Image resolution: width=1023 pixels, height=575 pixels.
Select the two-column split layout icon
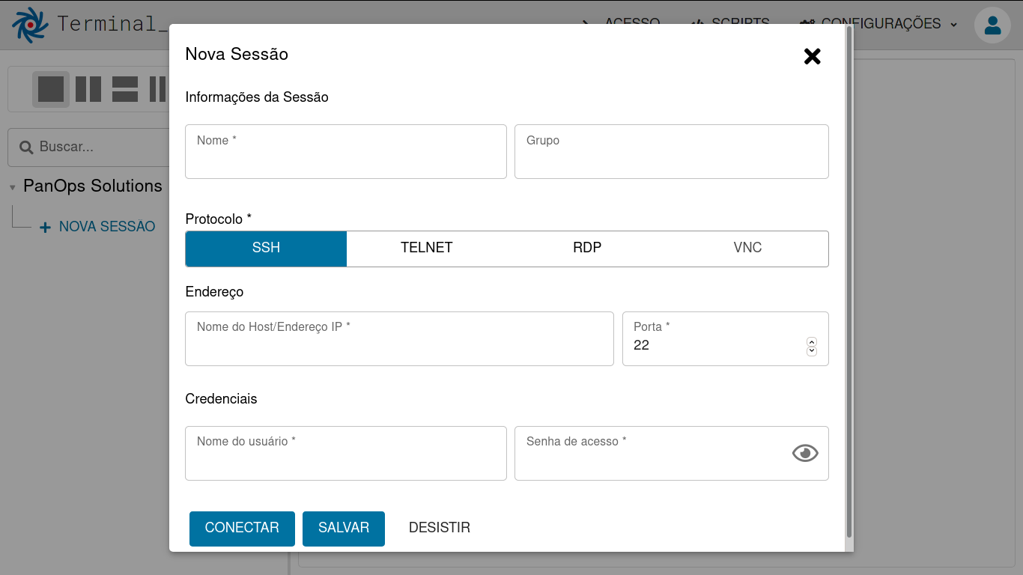point(88,89)
